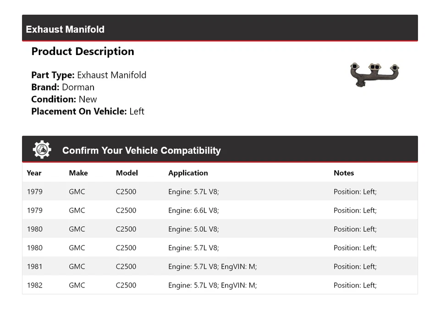Click the gear compatibility icon
The width and height of the screenshot is (440, 309).
[x=42, y=150]
